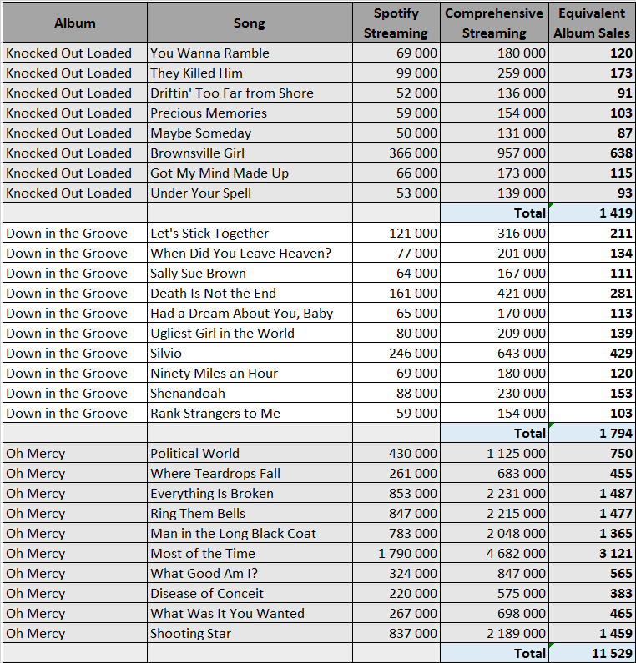The height and width of the screenshot is (663, 636).
Task: Click Man in the Long Black Coat
Action: [250, 533]
